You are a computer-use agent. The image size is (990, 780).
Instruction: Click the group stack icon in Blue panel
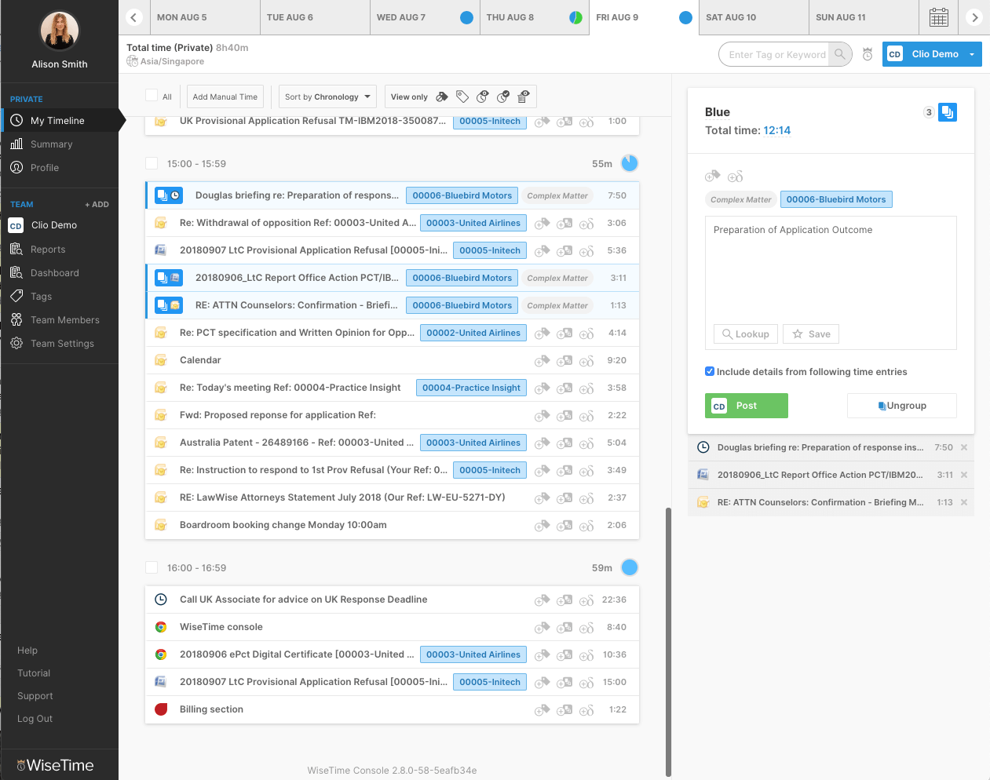point(948,112)
